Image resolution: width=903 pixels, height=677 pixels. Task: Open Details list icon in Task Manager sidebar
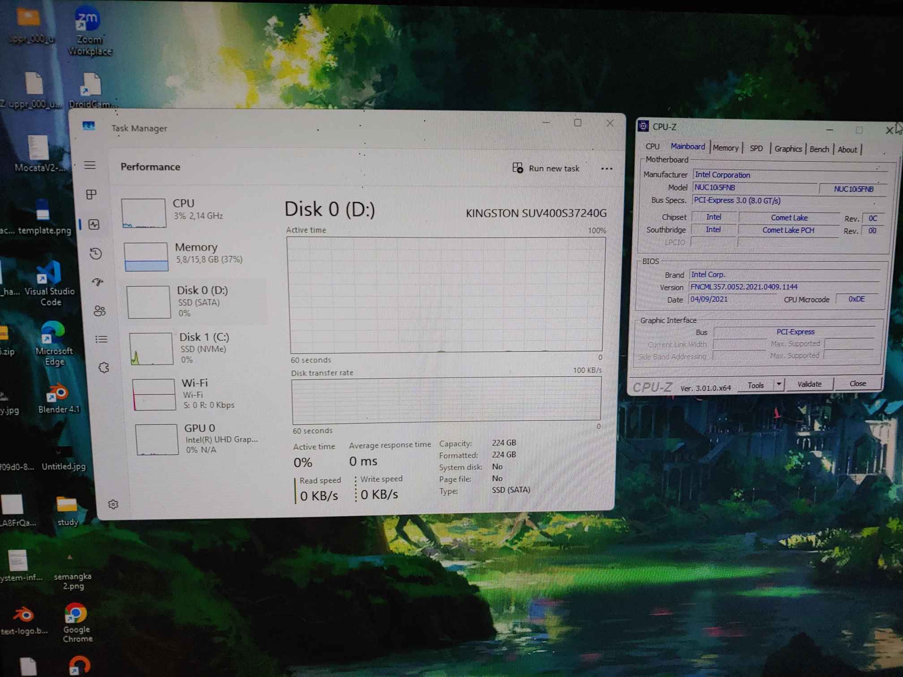click(102, 339)
